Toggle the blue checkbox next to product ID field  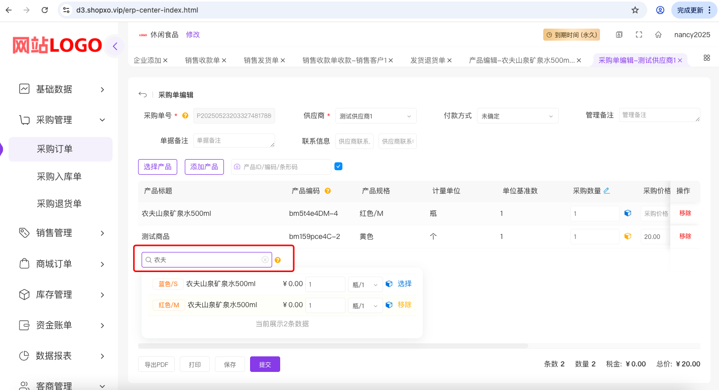338,166
